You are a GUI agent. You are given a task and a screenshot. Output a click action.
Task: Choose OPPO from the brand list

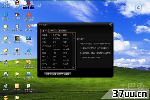tap(44, 64)
